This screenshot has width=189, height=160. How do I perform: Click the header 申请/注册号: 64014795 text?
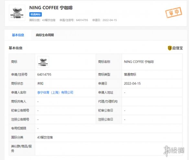click(x=74, y=20)
